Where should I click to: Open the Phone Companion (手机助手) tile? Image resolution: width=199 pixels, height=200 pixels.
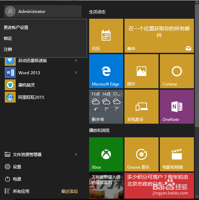click(x=142, y=107)
